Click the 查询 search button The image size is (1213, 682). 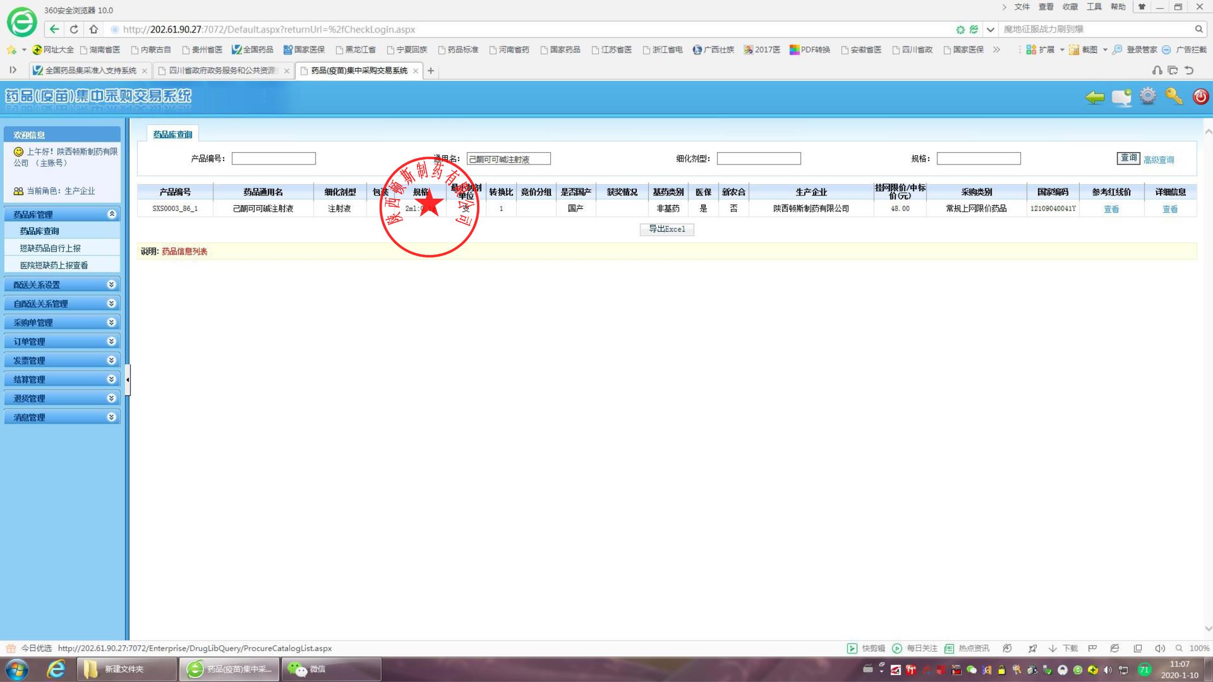coord(1129,158)
